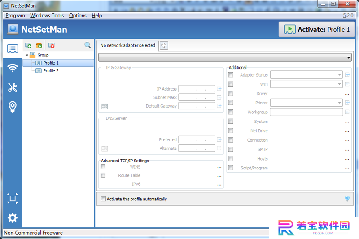Screen dimensions: 359x239
Task: Enable the System checkbox
Action: pyautogui.click(x=231, y=121)
